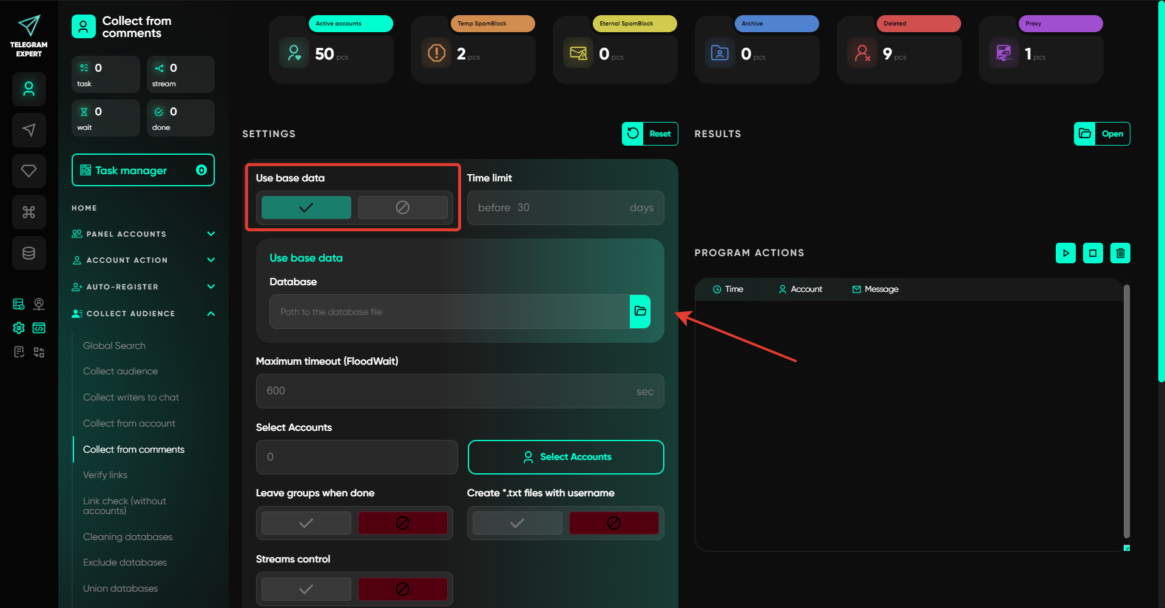Disable Use base data option
The image size is (1165, 608).
tap(402, 208)
